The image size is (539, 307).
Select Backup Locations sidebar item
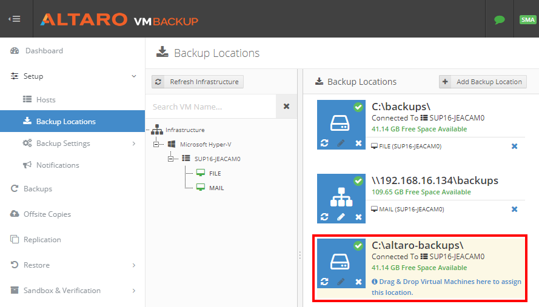click(73, 121)
